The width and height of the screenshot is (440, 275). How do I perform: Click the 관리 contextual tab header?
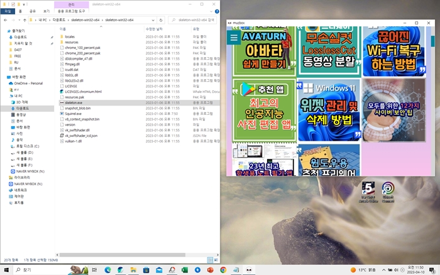71,4
